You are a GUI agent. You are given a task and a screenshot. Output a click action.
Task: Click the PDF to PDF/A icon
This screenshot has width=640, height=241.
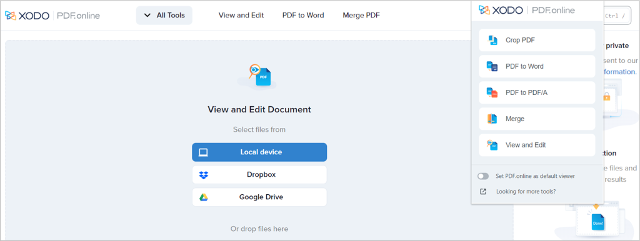(x=492, y=92)
